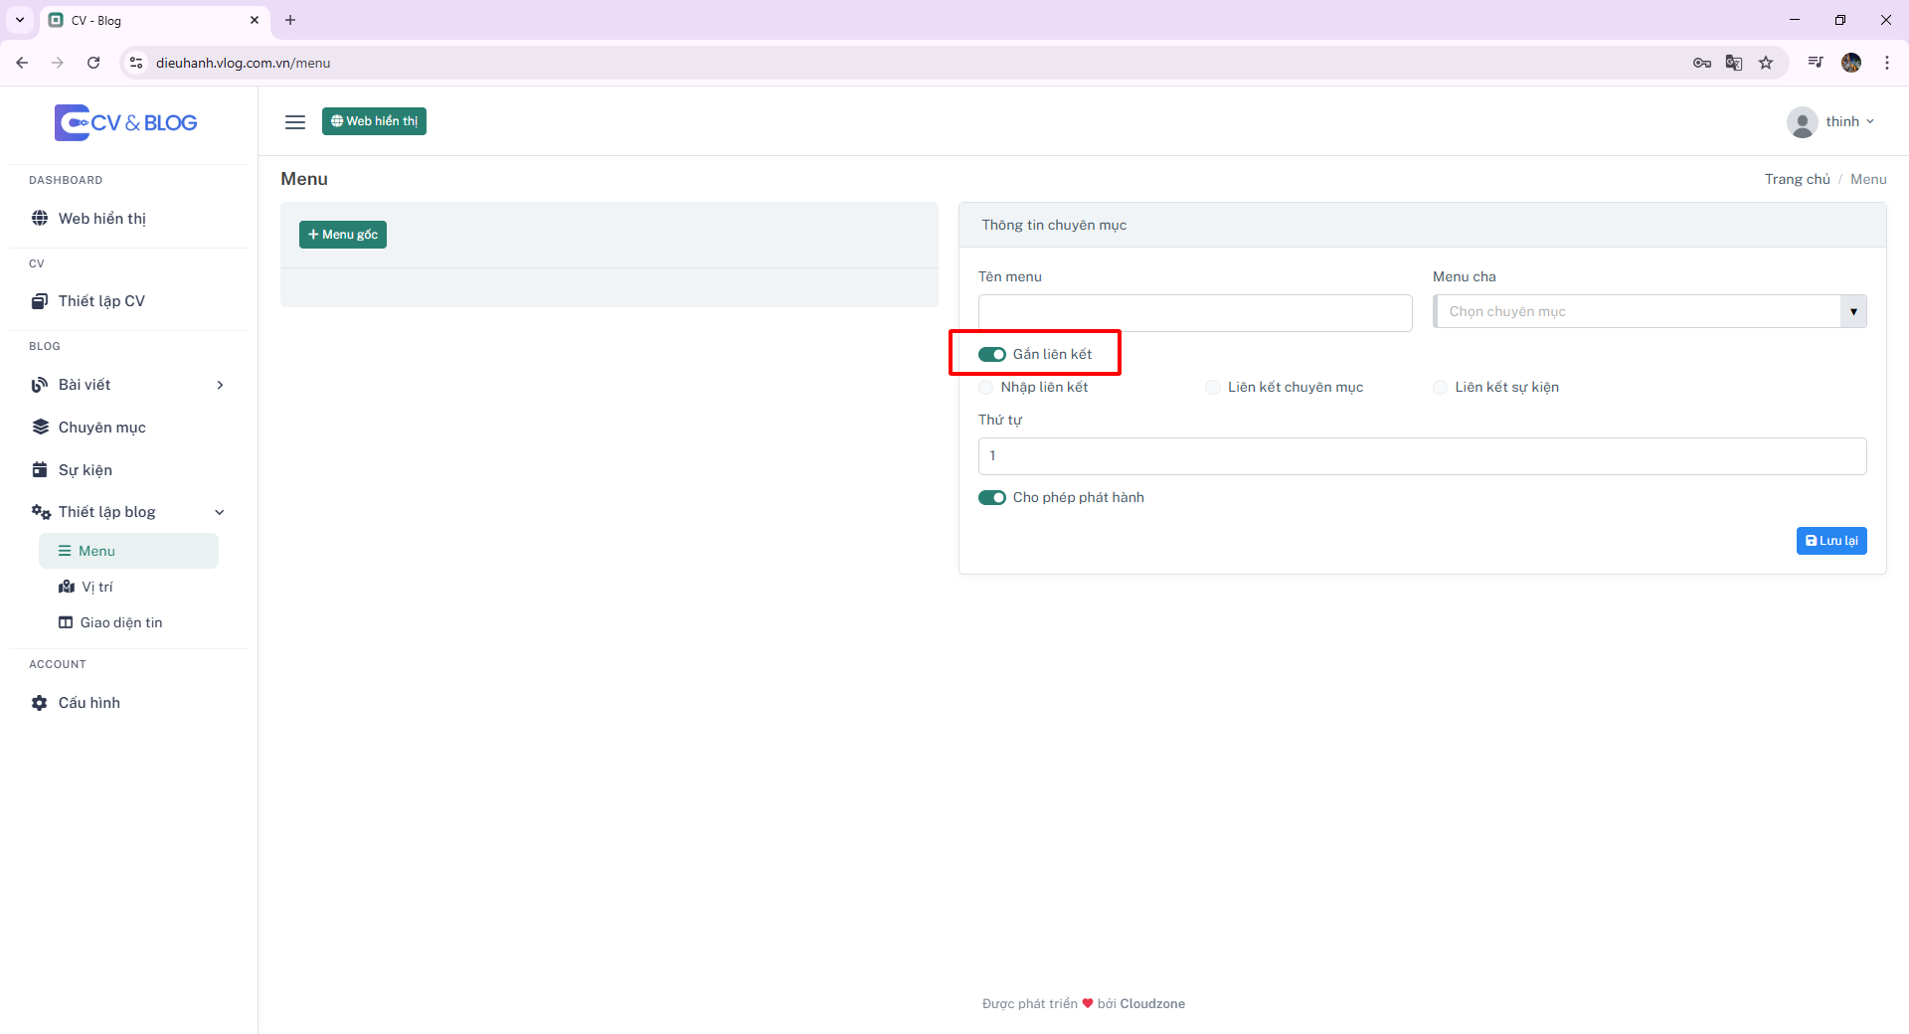Click the Chuyên mục layers icon
Image resolution: width=1909 pixels, height=1034 pixels.
(40, 428)
